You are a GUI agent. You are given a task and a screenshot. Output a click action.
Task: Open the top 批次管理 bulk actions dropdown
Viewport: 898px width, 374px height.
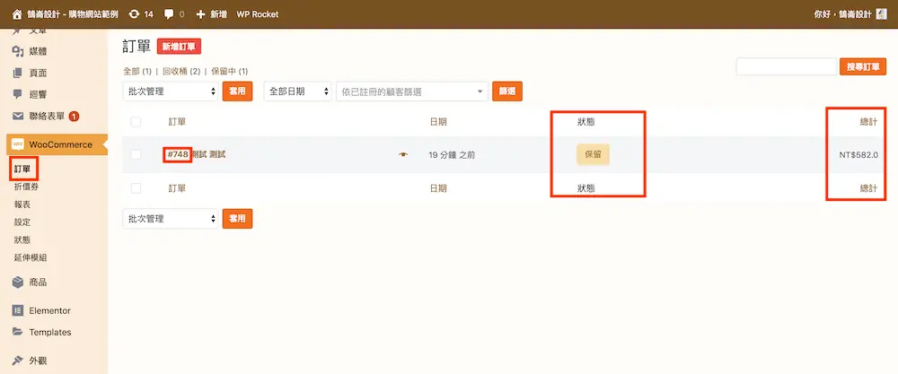(x=170, y=91)
